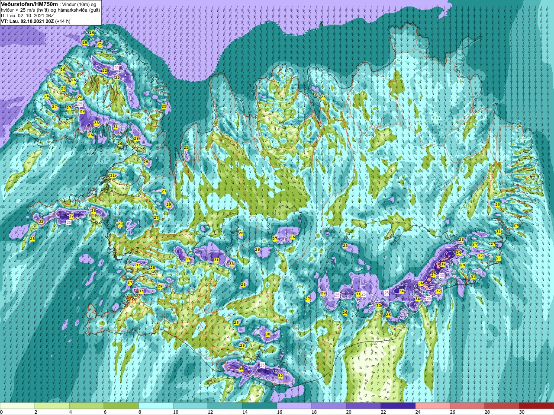
Task: Click the "(+14 h)" forecast offset text
Action: pos(63,21)
